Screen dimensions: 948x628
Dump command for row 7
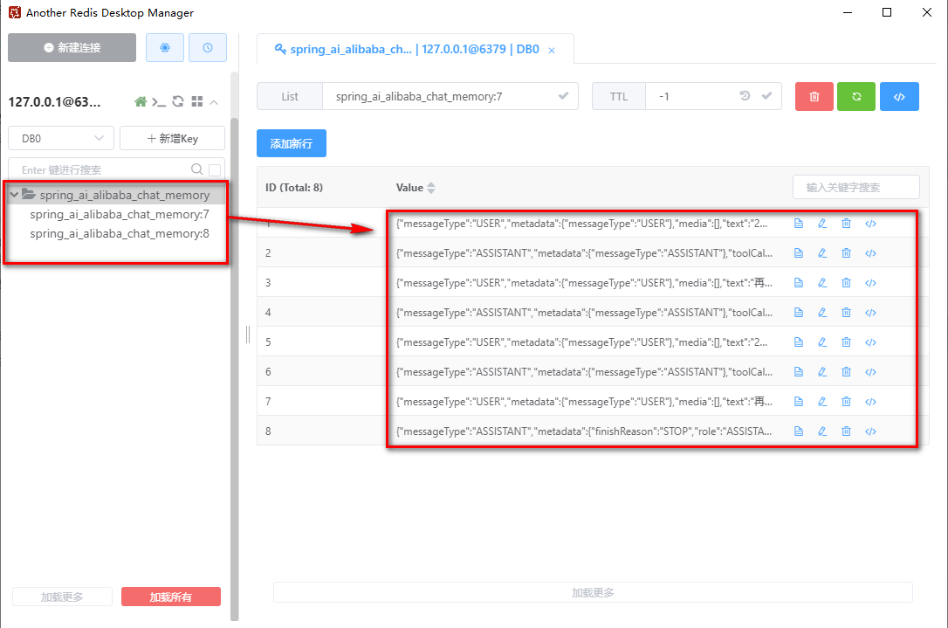click(870, 402)
